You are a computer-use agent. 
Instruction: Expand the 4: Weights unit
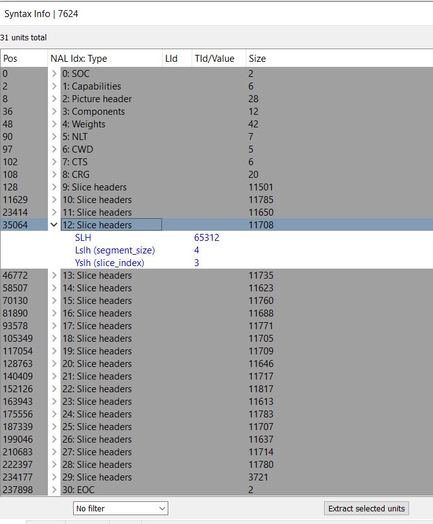(54, 124)
